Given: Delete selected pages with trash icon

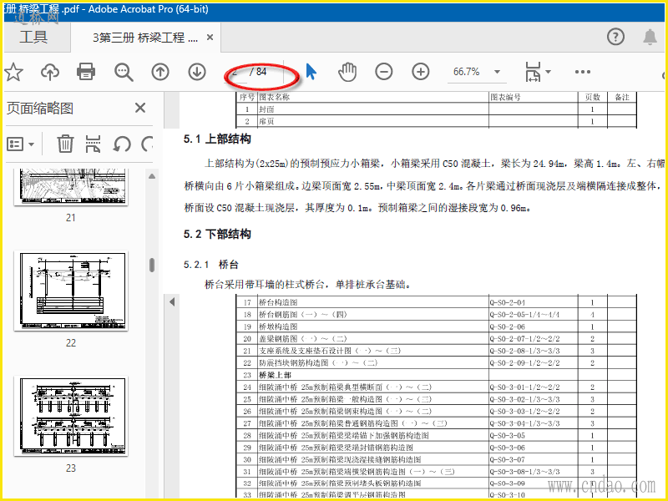Looking at the screenshot, I should coord(65,144).
